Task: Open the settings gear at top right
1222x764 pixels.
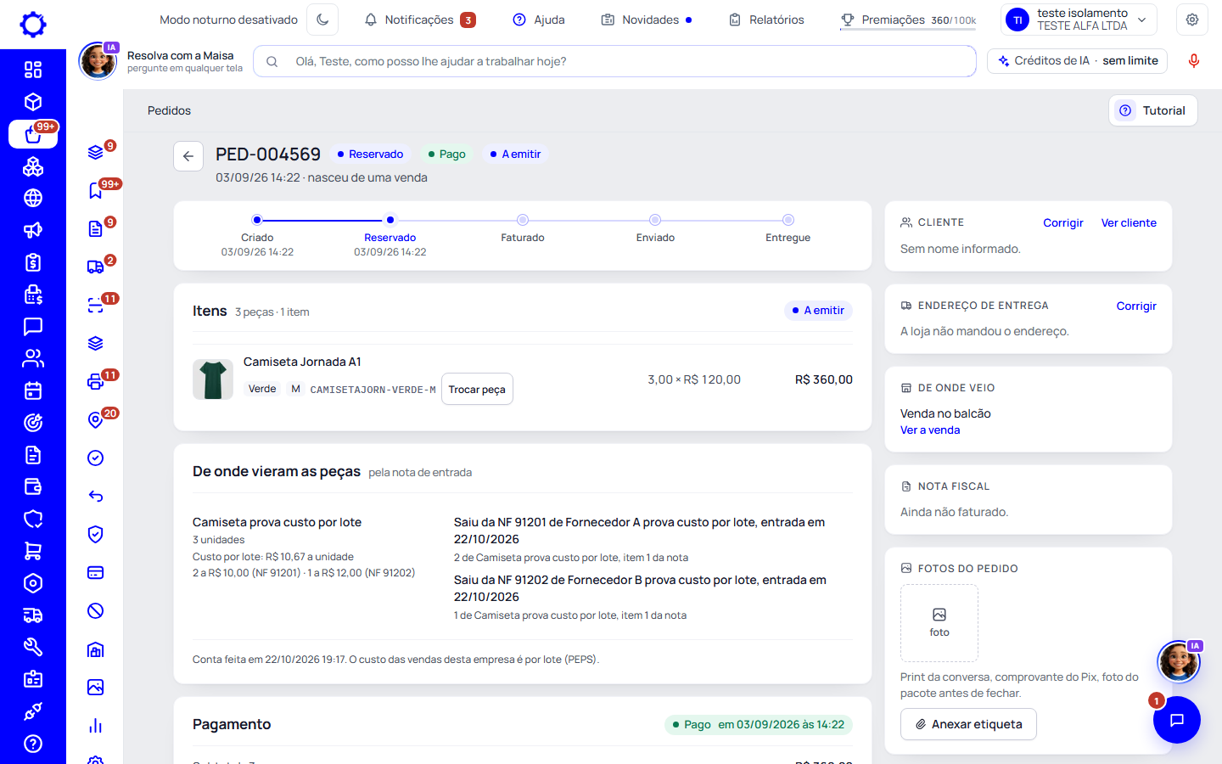Action: [x=1192, y=20]
